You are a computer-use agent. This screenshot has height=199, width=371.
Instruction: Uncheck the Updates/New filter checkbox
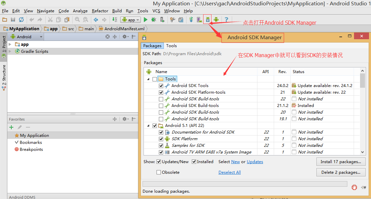(159, 162)
